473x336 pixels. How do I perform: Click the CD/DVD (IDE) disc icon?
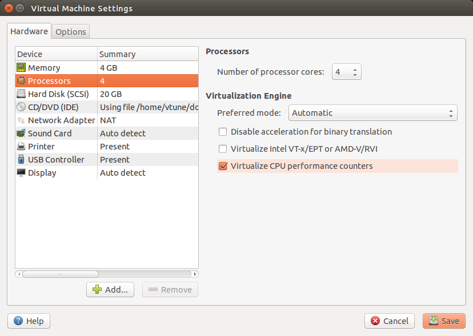[x=21, y=107]
